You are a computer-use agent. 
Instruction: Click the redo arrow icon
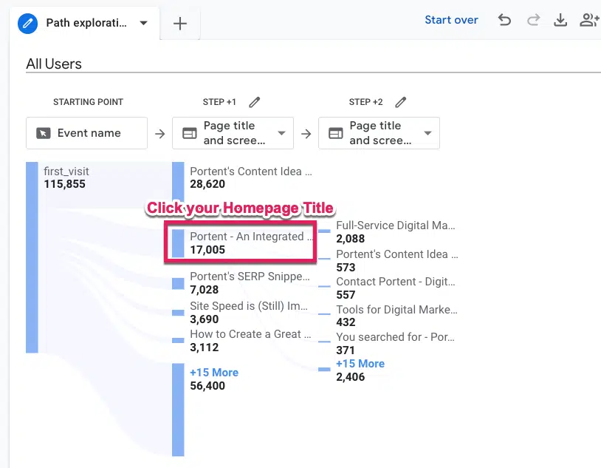point(533,19)
